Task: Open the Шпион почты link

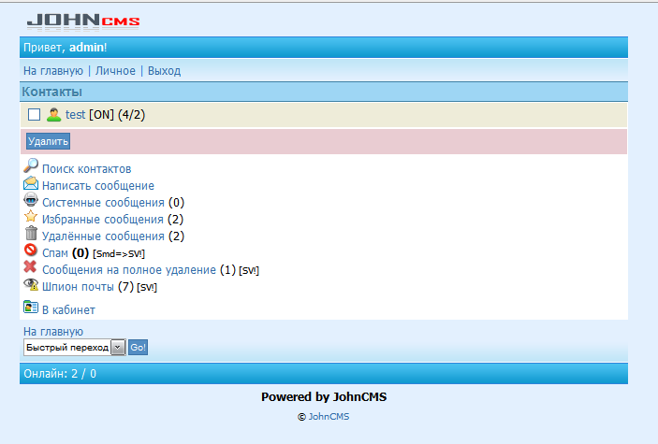Action: point(78,287)
